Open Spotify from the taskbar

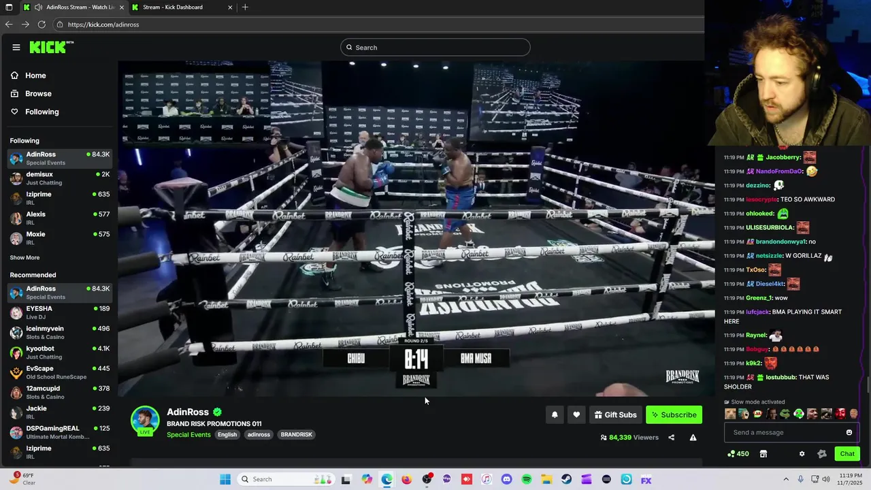527,479
